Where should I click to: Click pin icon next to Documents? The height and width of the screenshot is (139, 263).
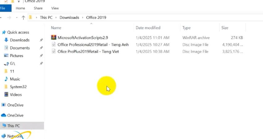coord(41,48)
